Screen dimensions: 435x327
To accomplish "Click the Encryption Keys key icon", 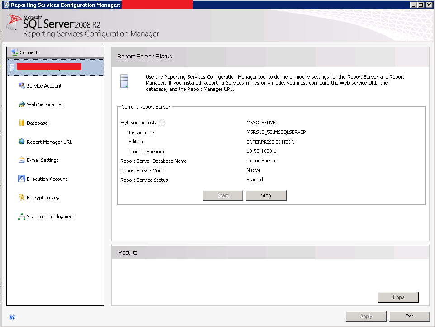I will [22, 197].
